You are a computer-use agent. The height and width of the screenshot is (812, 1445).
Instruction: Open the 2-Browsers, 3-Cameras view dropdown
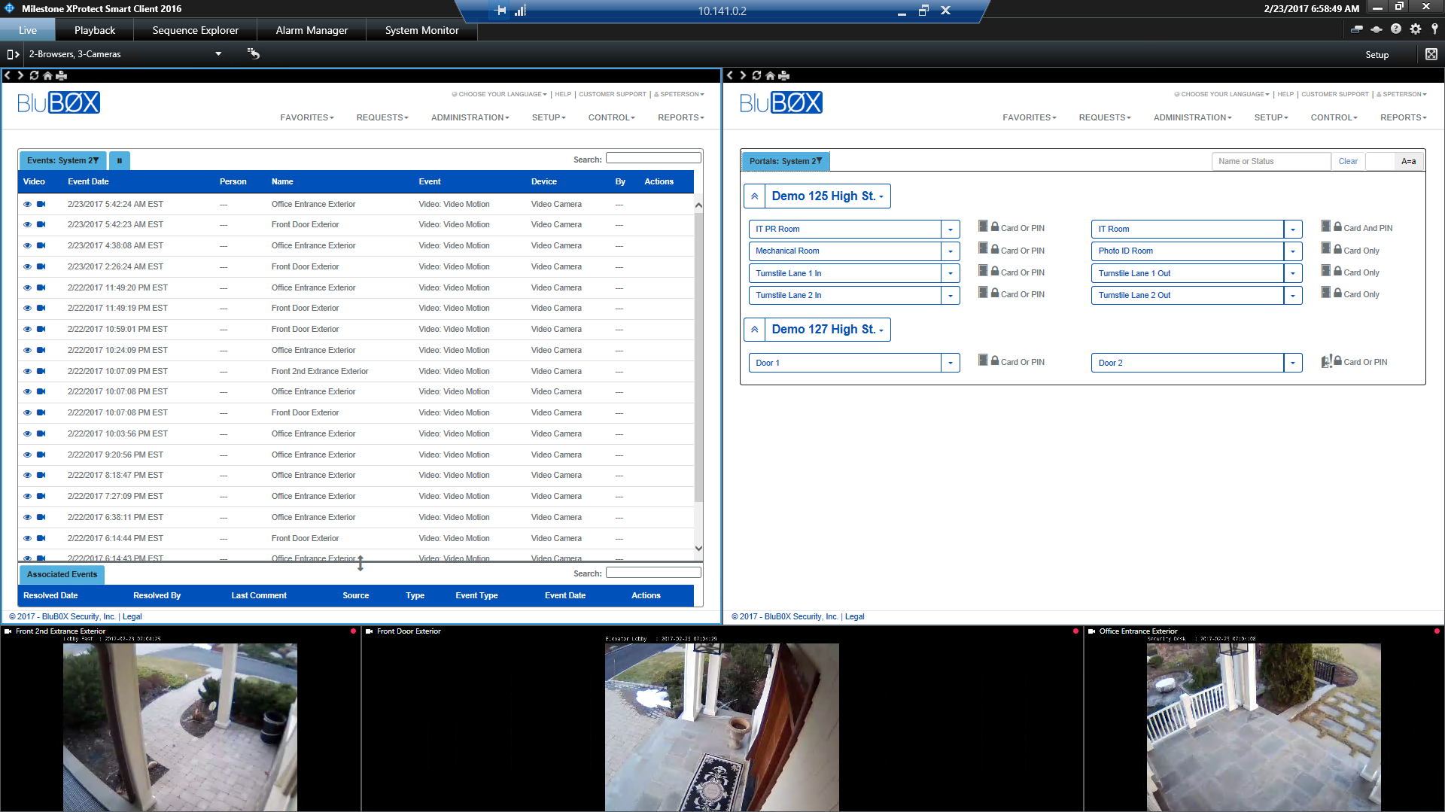pos(218,54)
